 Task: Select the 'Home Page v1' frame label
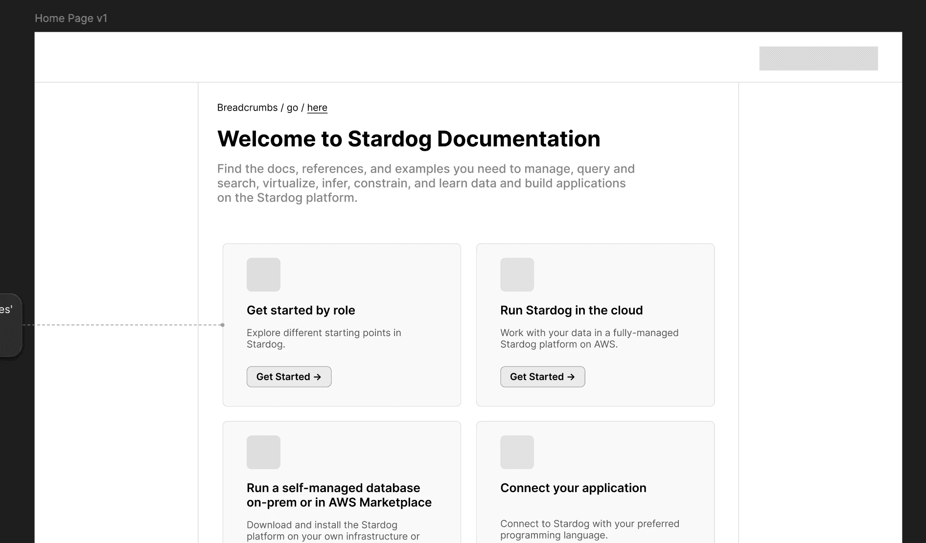[71, 19]
